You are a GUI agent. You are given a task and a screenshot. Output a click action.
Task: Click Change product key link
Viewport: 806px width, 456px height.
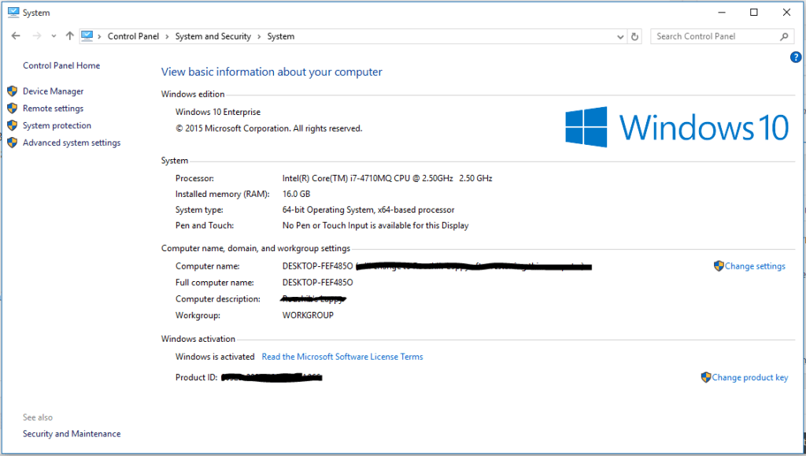click(750, 377)
